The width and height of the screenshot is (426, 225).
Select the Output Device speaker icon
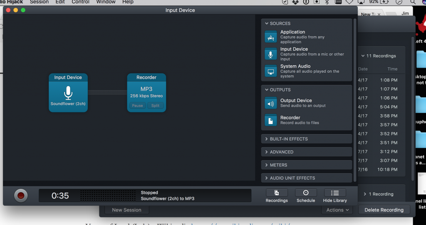pyautogui.click(x=270, y=103)
